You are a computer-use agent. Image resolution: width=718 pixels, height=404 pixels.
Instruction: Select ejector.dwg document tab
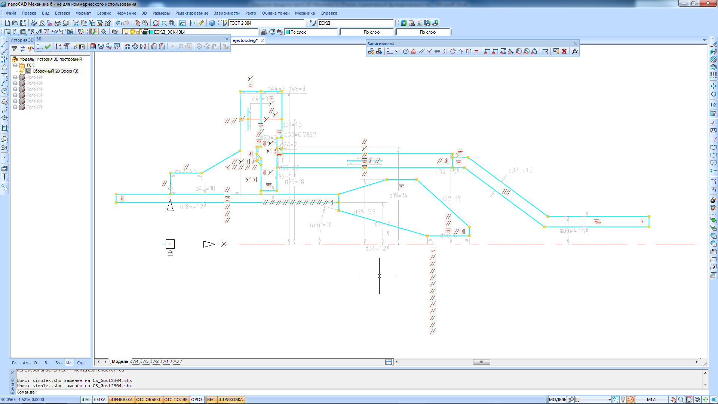(x=245, y=40)
